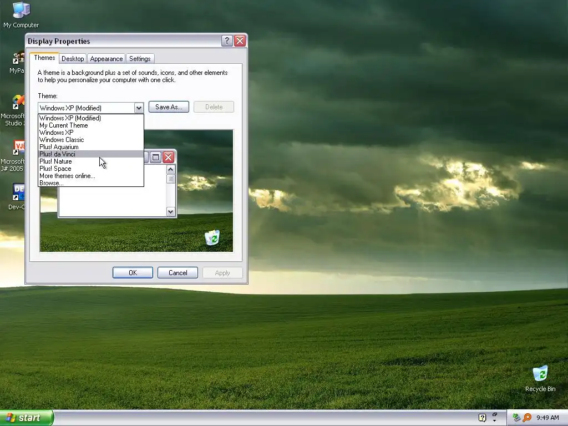Click the Recycle Bin icon in theme preview
The image size is (568, 426).
point(212,237)
